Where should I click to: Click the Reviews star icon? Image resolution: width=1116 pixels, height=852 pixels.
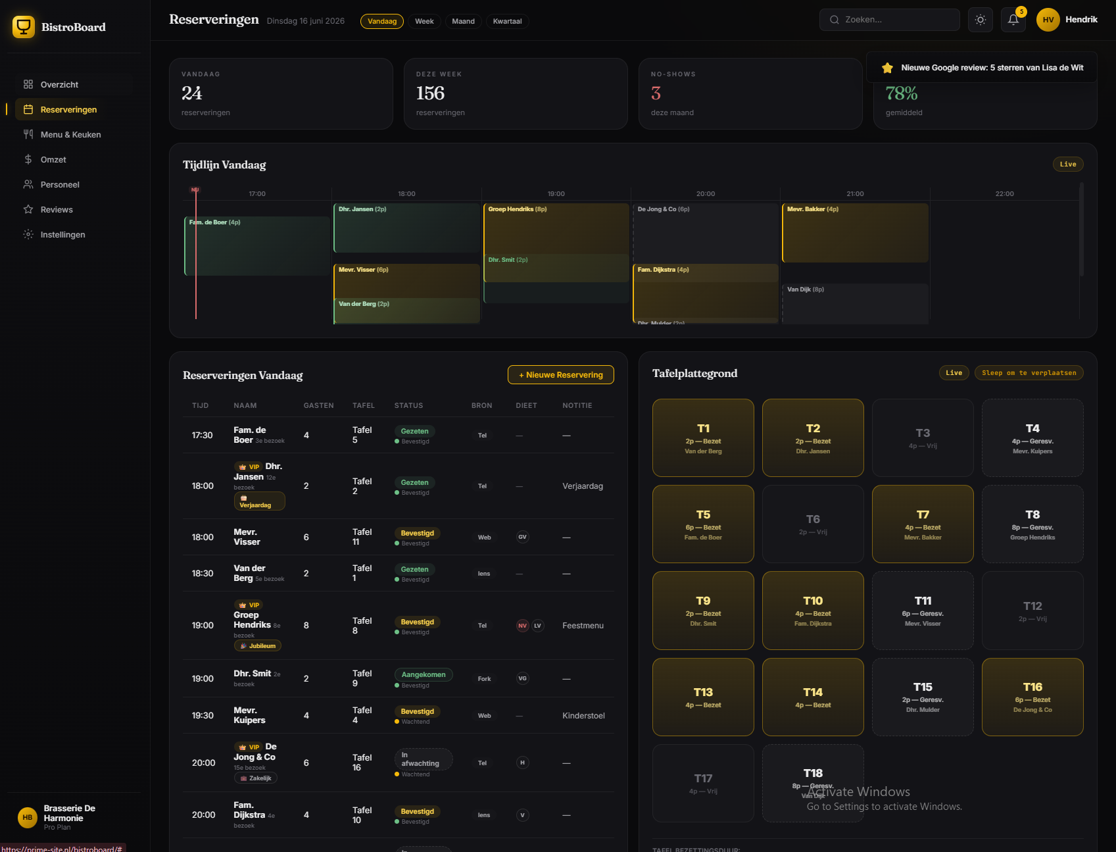[x=28, y=209]
